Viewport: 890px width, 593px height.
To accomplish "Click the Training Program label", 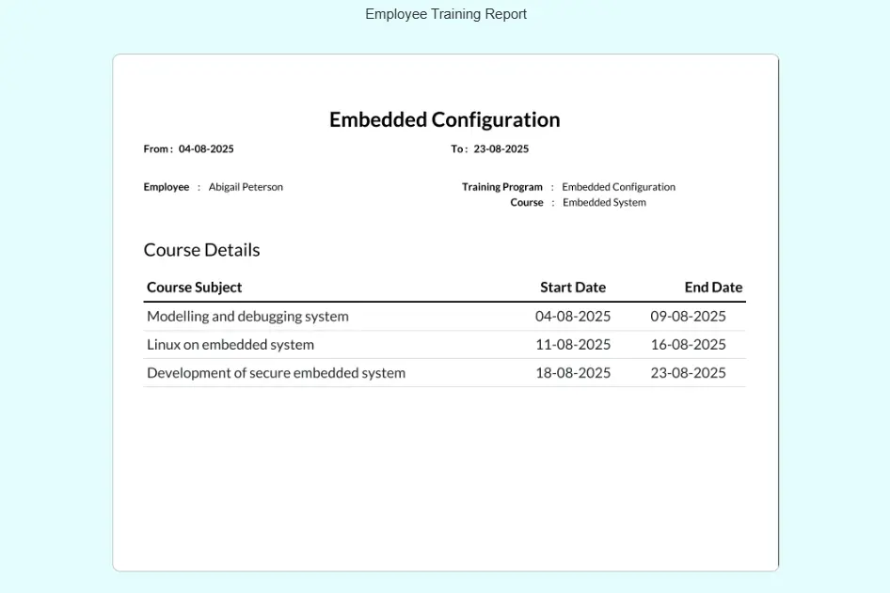I will (501, 187).
